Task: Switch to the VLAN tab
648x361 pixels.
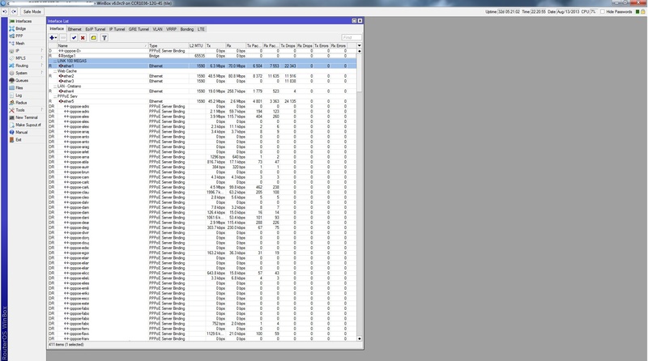Action: click(157, 29)
